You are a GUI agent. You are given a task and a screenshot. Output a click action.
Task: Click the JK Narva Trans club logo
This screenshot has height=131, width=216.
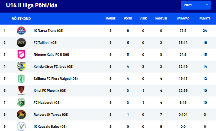coord(21,31)
